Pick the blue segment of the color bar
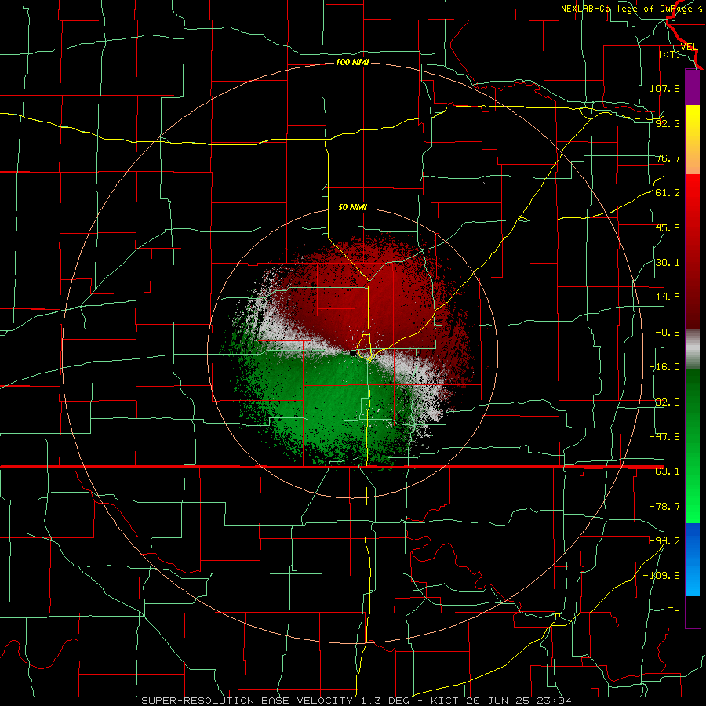The image size is (706, 706). [x=693, y=559]
